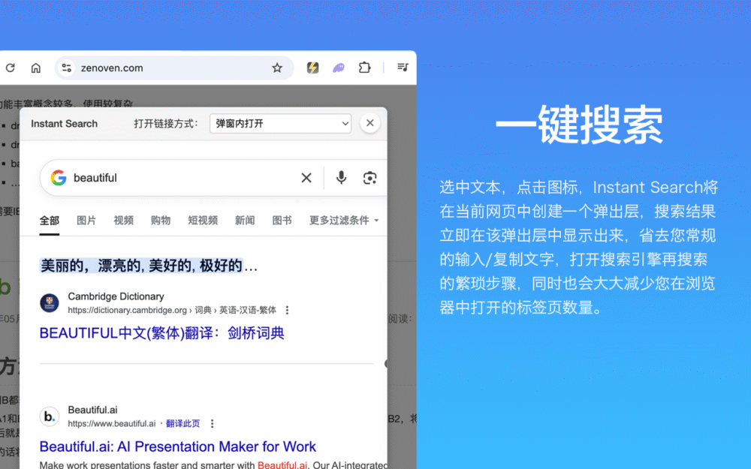Click the Cambridge Dictionary site favicon
The image size is (751, 469).
(x=50, y=303)
